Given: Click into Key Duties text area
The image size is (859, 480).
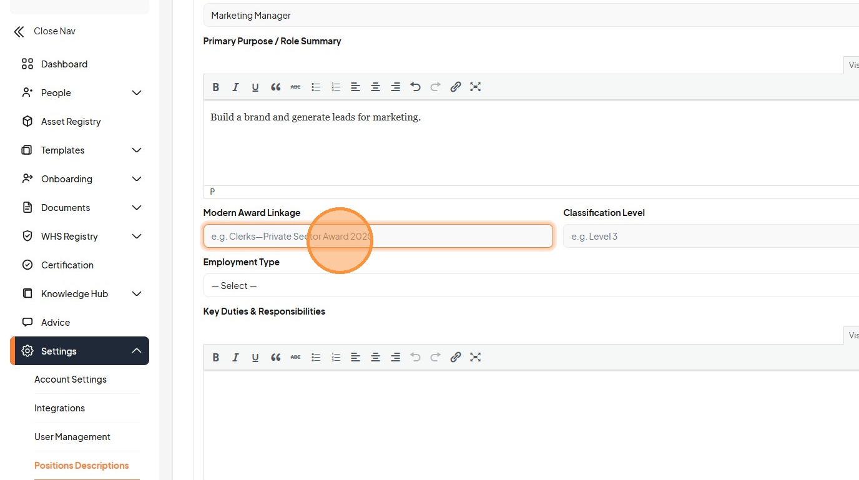Looking at the screenshot, I should point(531,426).
